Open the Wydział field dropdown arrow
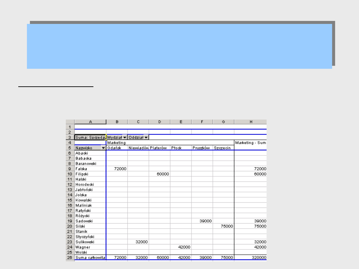 tap(124, 137)
